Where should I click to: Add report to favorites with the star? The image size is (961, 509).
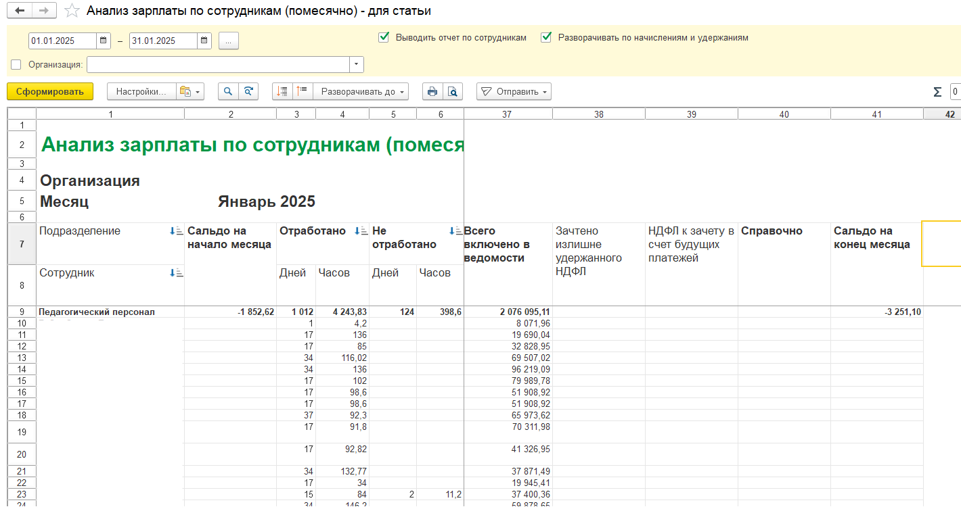(71, 11)
